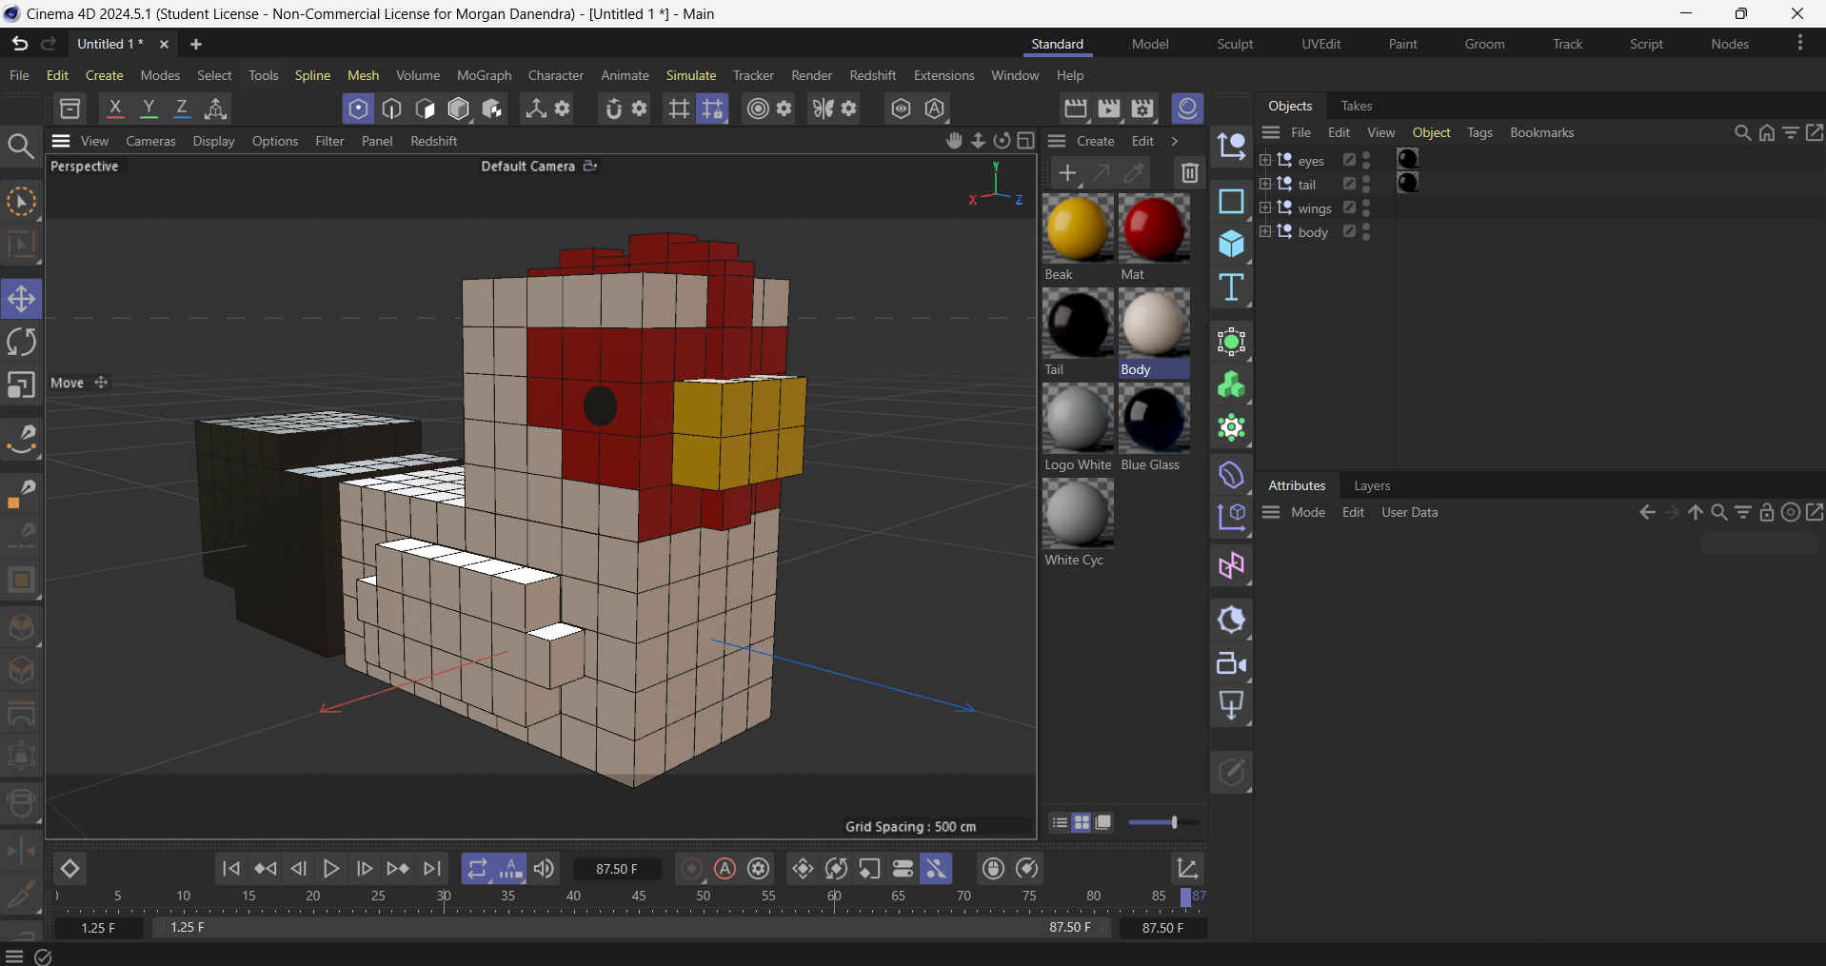Enable the Autokey recording button in the timeline
The height and width of the screenshot is (966, 1826).
point(725,869)
